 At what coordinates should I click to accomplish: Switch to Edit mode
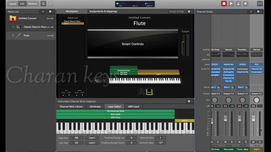[x=22, y=4]
